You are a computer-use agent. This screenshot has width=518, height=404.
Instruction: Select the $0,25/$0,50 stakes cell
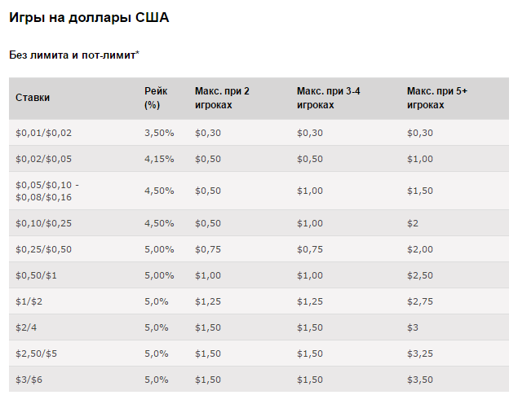pyautogui.click(x=43, y=249)
